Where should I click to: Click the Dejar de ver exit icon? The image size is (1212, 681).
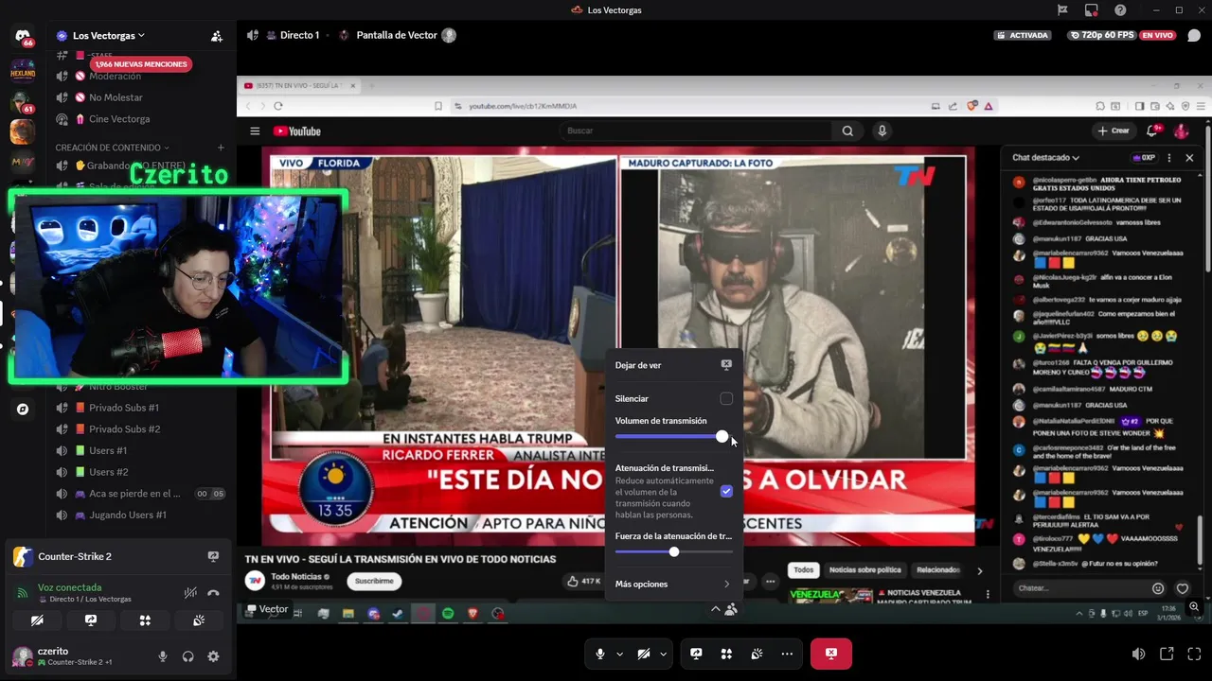coord(726,364)
